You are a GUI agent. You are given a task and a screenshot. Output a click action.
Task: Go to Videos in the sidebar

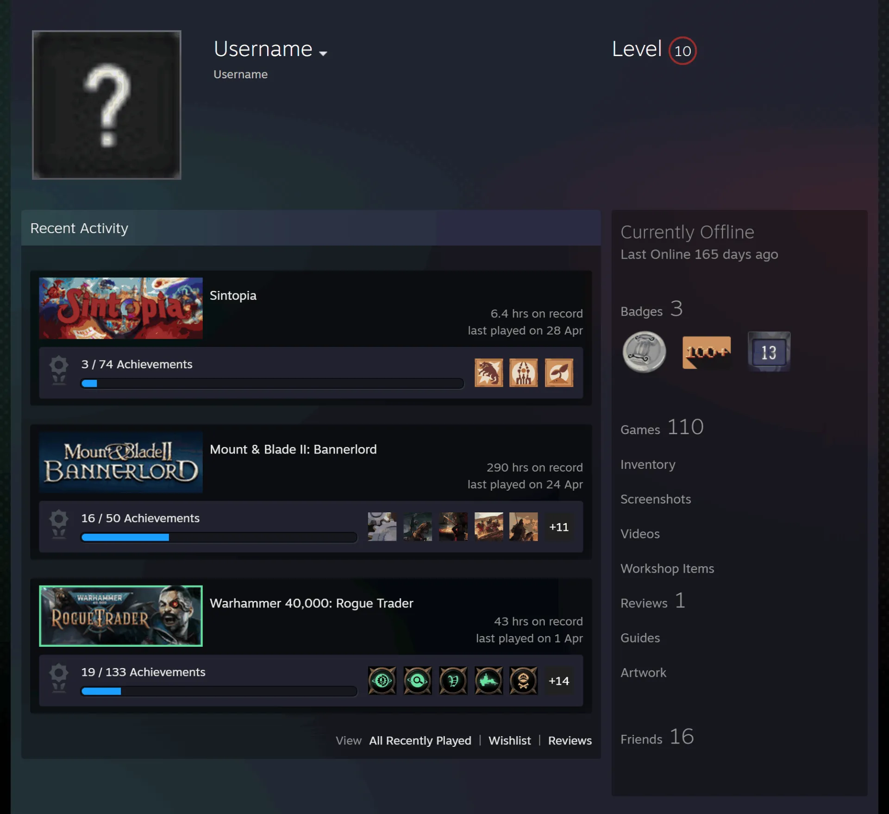click(x=640, y=534)
